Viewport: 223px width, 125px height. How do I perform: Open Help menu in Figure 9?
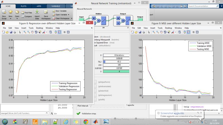(x=187, y=28)
